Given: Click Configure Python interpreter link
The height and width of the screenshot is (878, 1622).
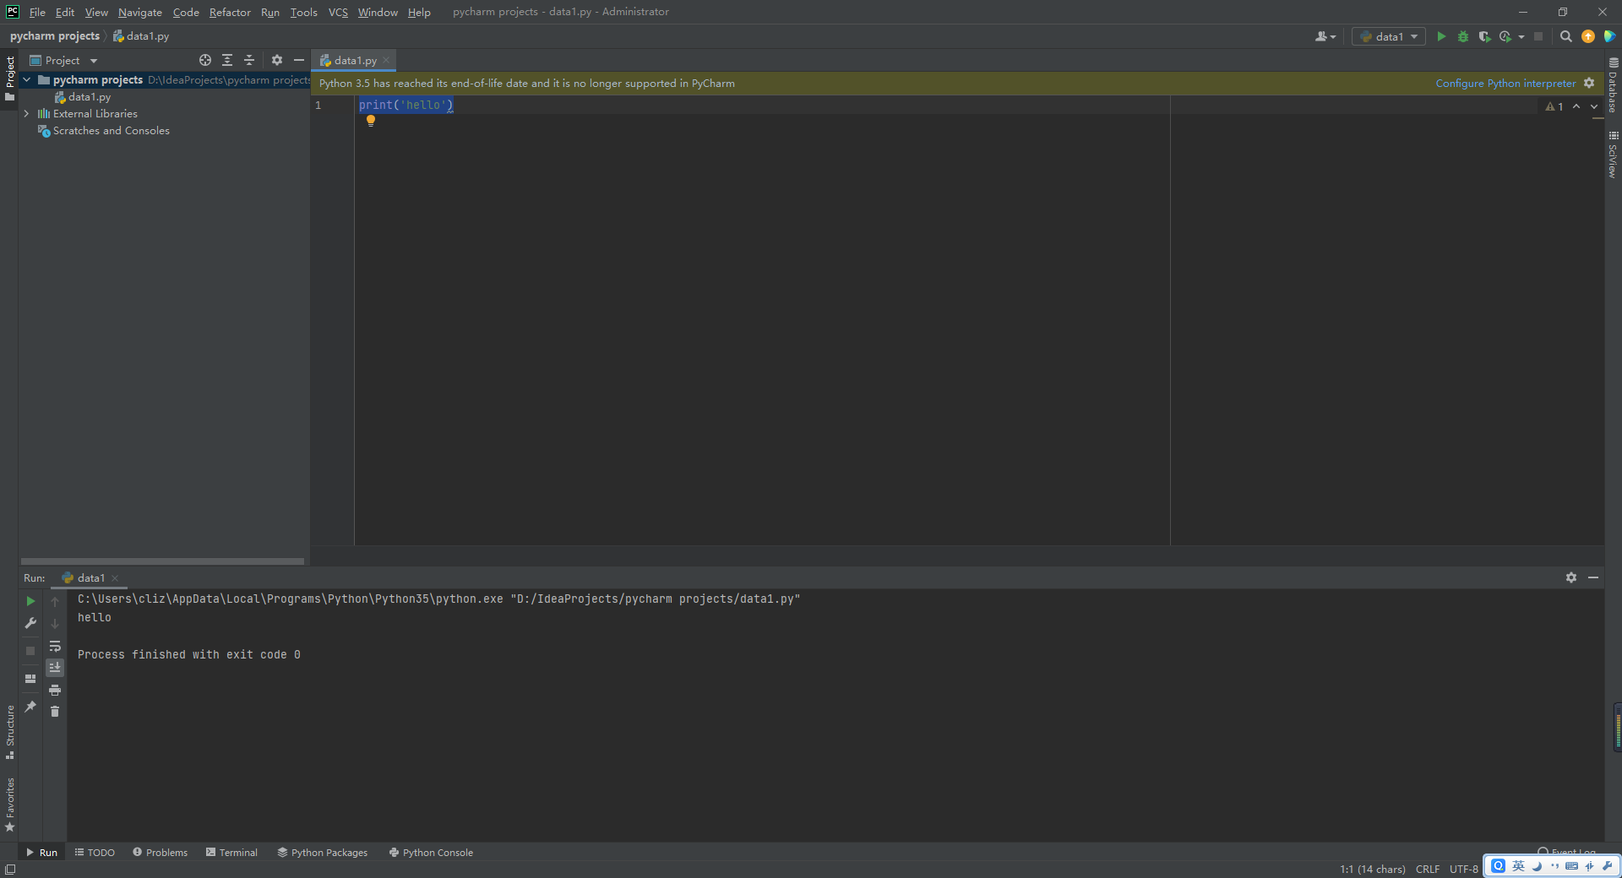Looking at the screenshot, I should click(1505, 83).
